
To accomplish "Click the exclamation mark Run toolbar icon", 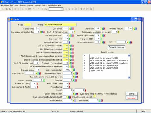I will (42, 9).
